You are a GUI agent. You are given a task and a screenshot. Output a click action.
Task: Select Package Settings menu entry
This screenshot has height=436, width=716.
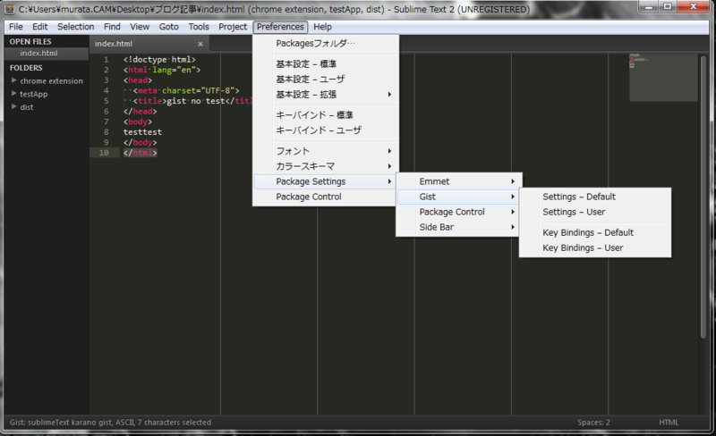tap(326, 181)
